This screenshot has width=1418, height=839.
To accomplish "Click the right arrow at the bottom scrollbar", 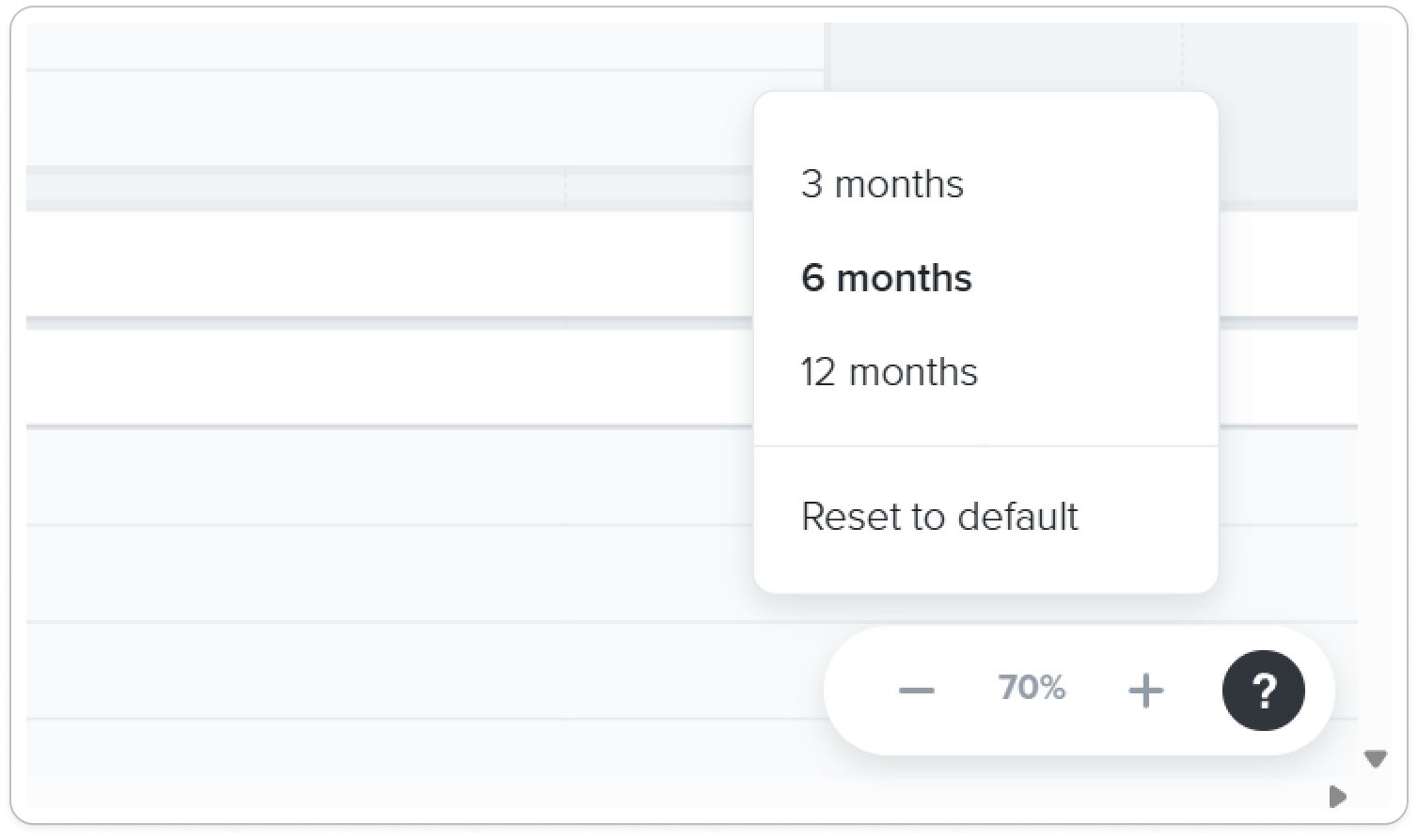I will tap(1338, 797).
